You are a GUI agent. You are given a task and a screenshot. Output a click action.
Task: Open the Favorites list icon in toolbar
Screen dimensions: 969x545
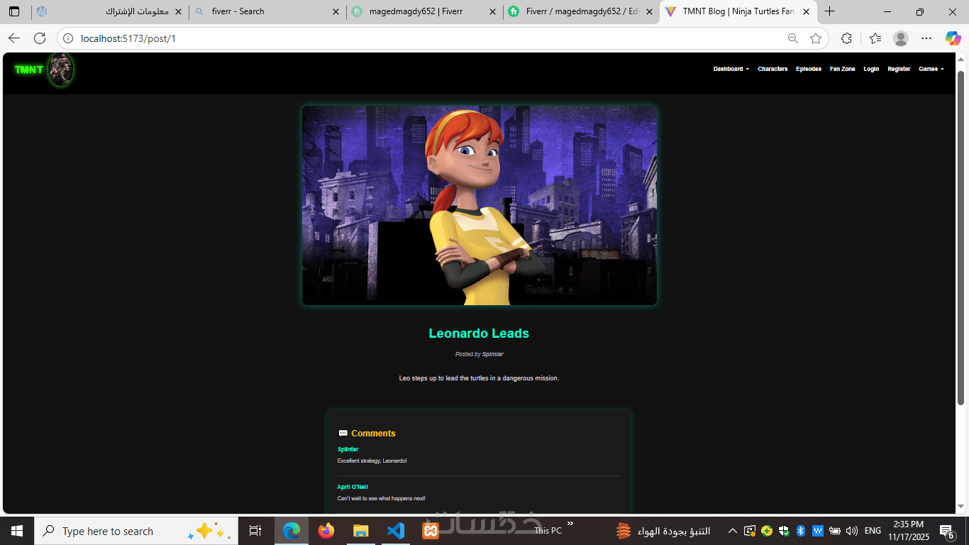[x=875, y=38]
